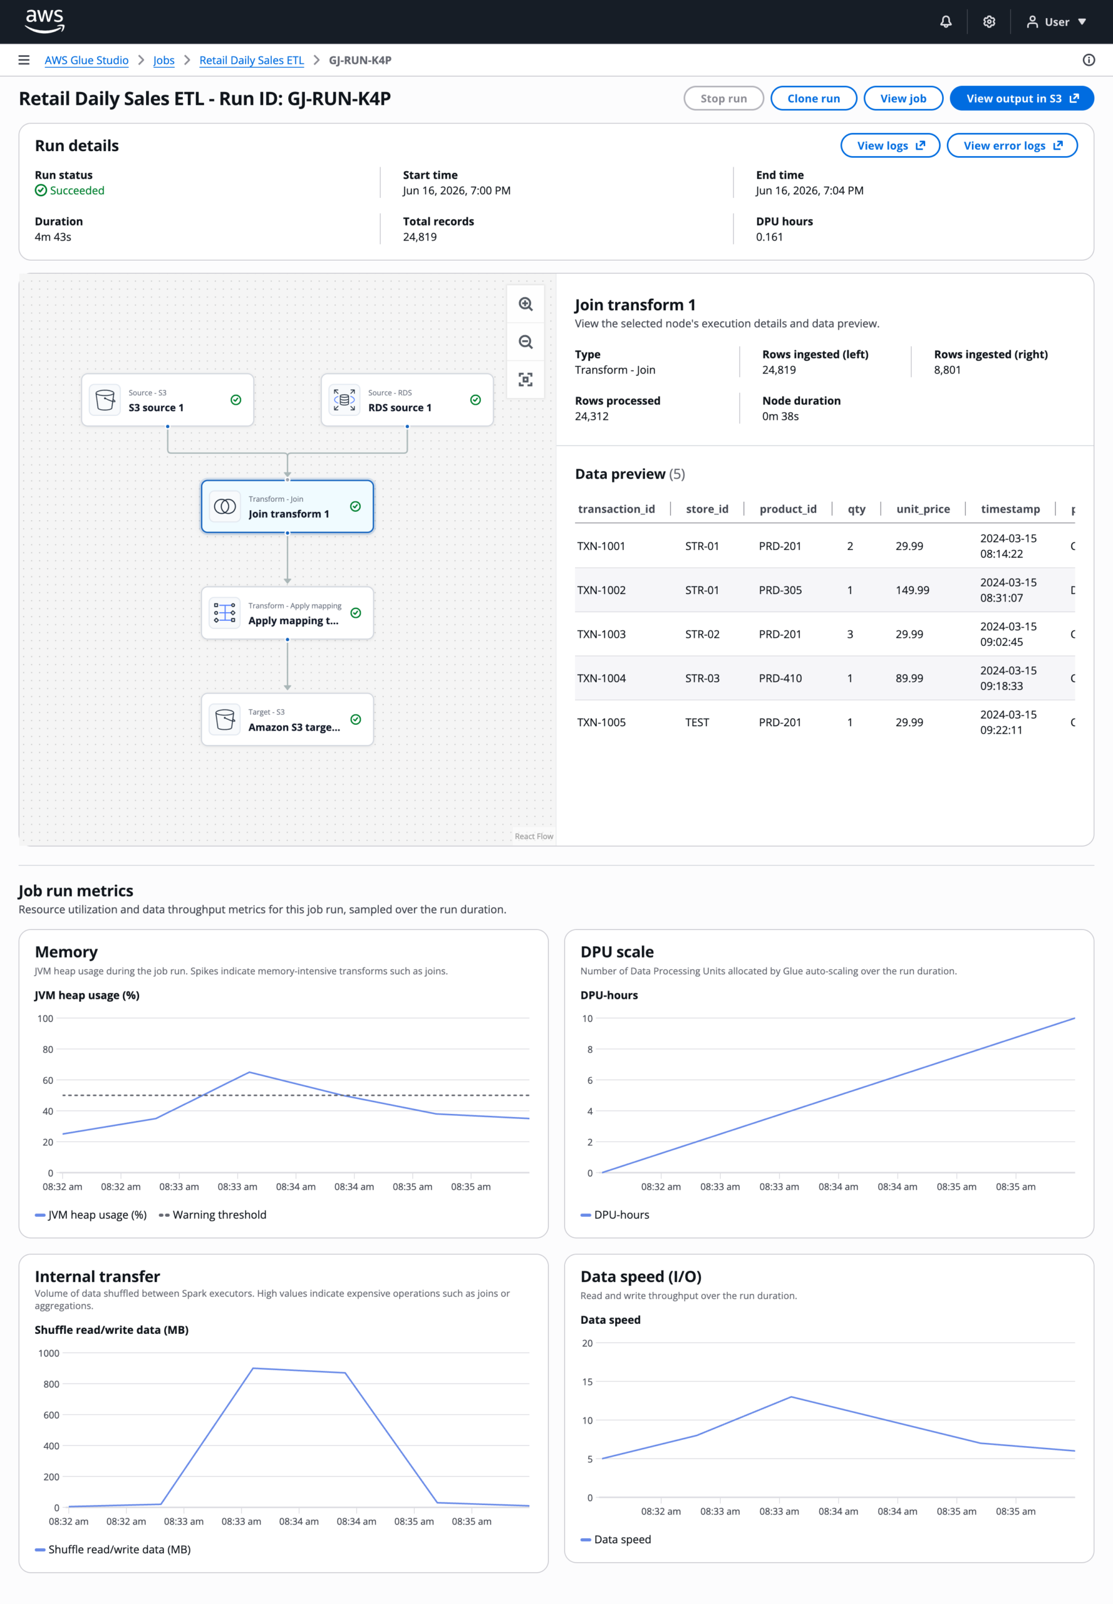Click the View job button
Image resolution: width=1113 pixels, height=1604 pixels.
click(x=903, y=98)
